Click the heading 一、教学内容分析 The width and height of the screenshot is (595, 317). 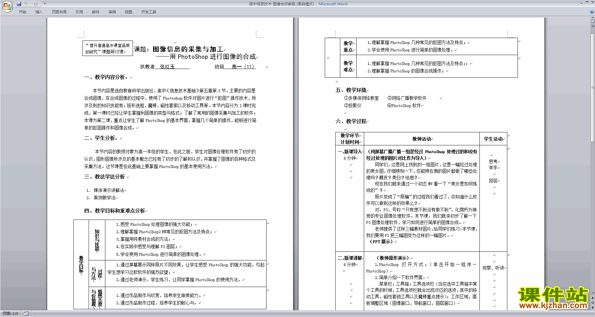tap(106, 77)
